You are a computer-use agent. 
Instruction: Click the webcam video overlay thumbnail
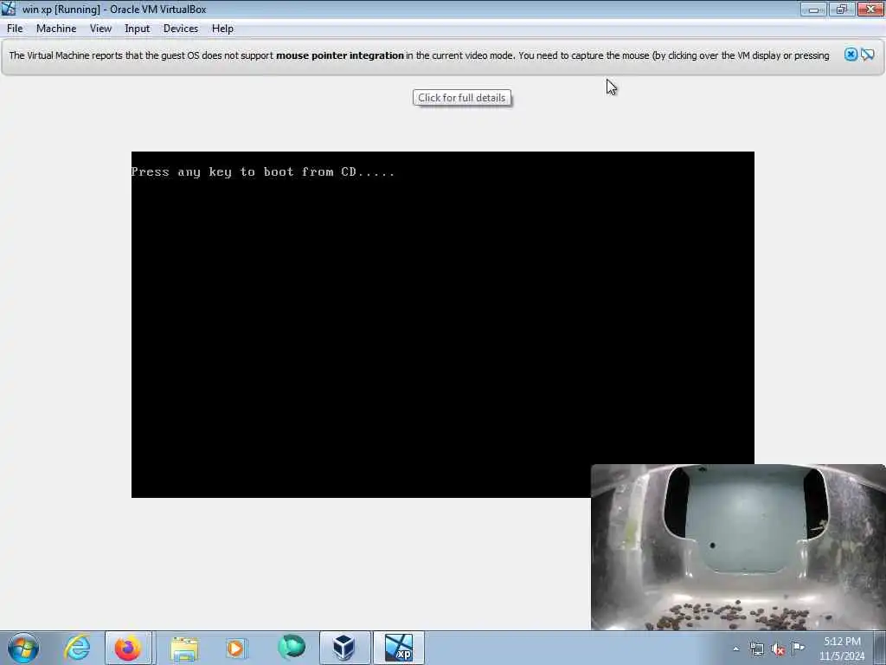pos(738,547)
